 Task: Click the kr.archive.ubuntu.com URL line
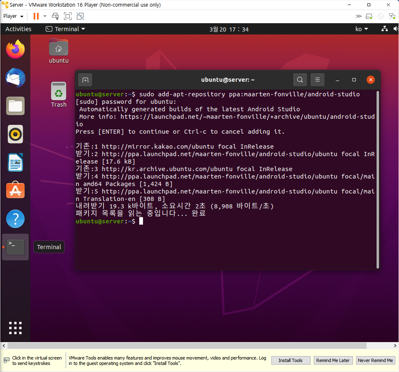coord(184,169)
